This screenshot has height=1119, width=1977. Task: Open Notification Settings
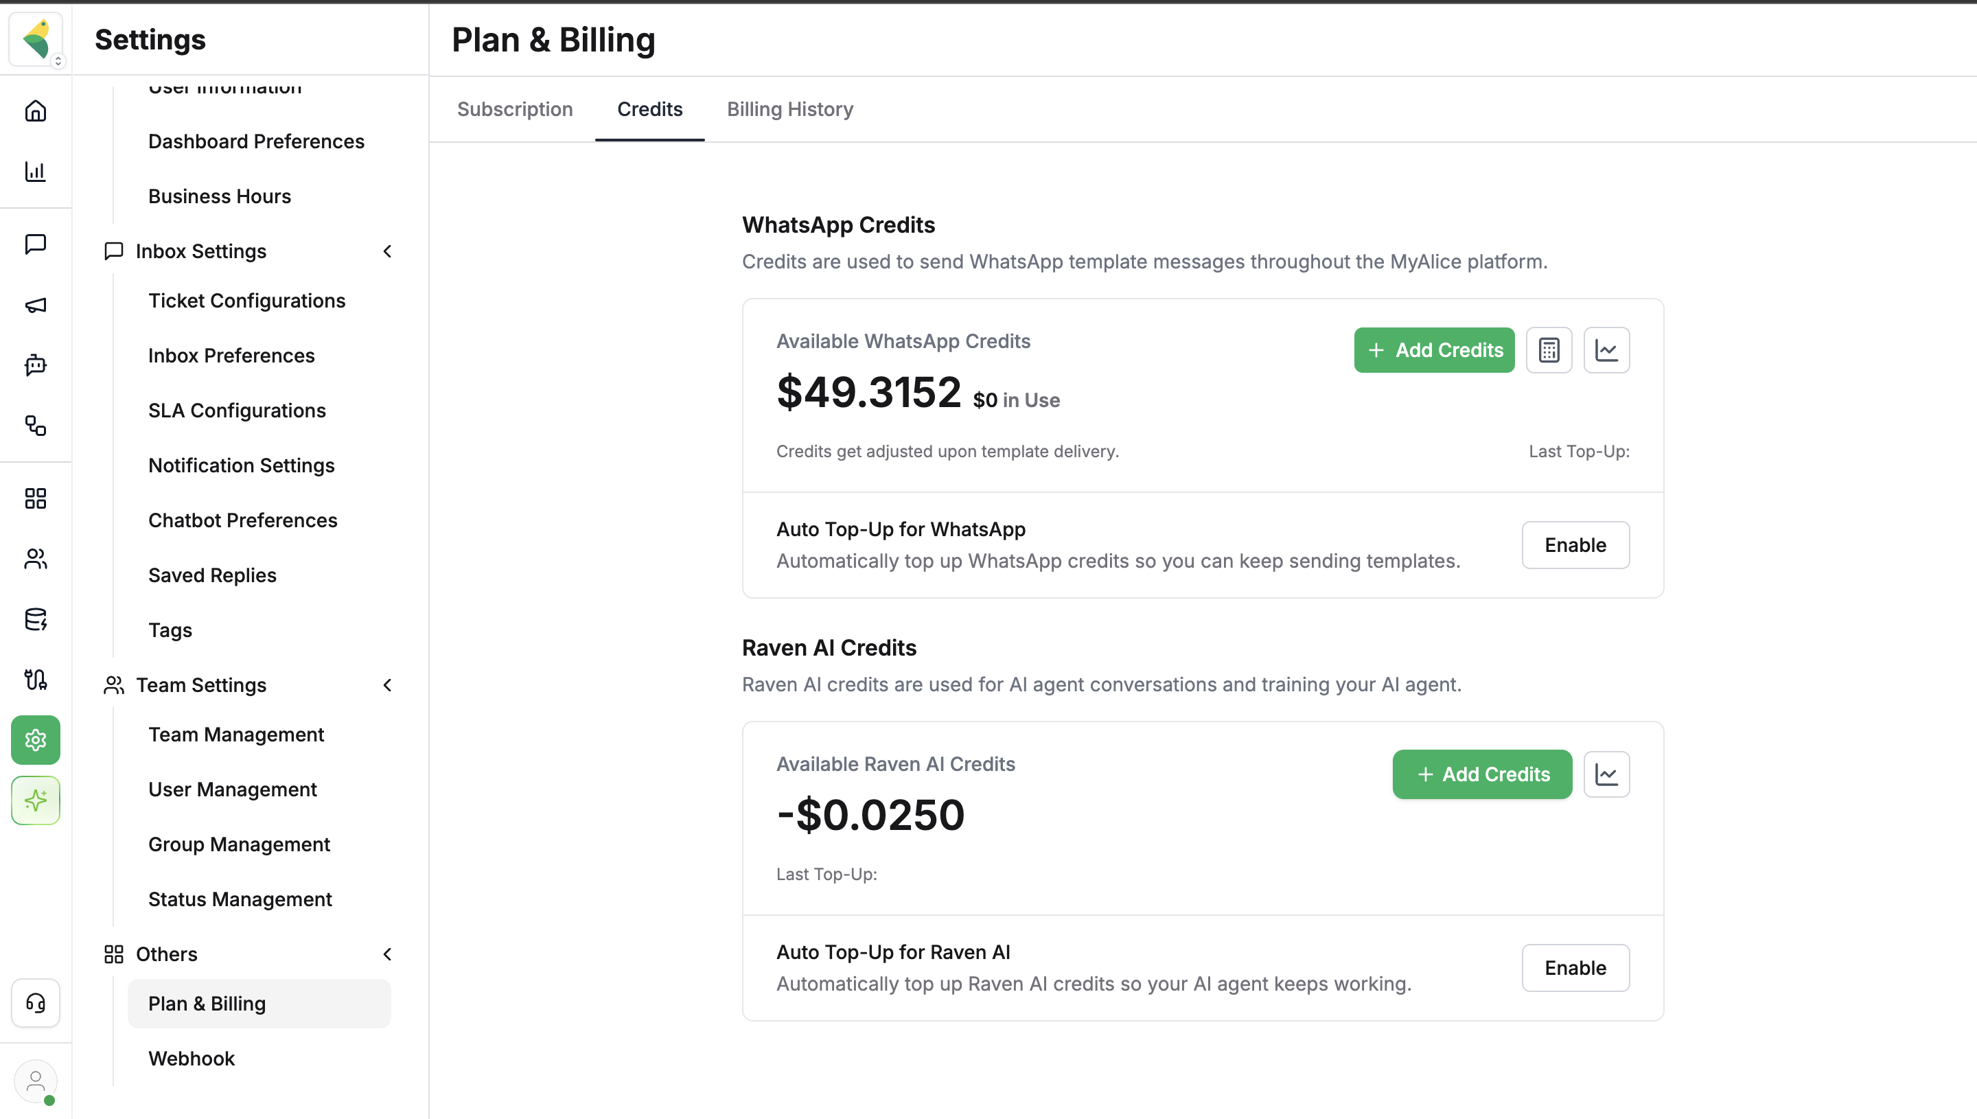coord(241,465)
